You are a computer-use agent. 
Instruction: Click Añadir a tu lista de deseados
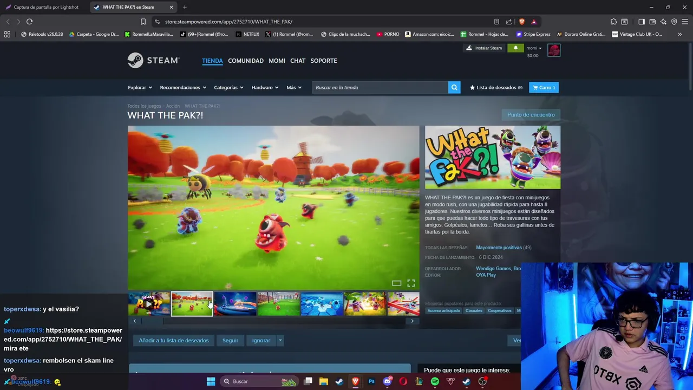tap(174, 340)
